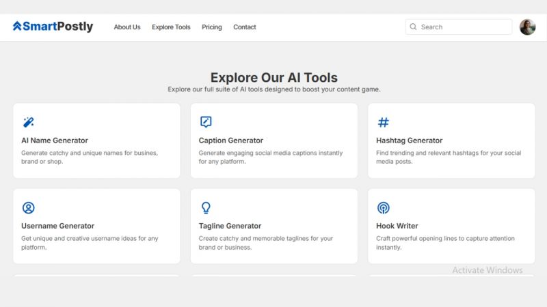This screenshot has width=547, height=307.
Task: Click the magic wand AI Name Generator icon
Action: [28, 122]
